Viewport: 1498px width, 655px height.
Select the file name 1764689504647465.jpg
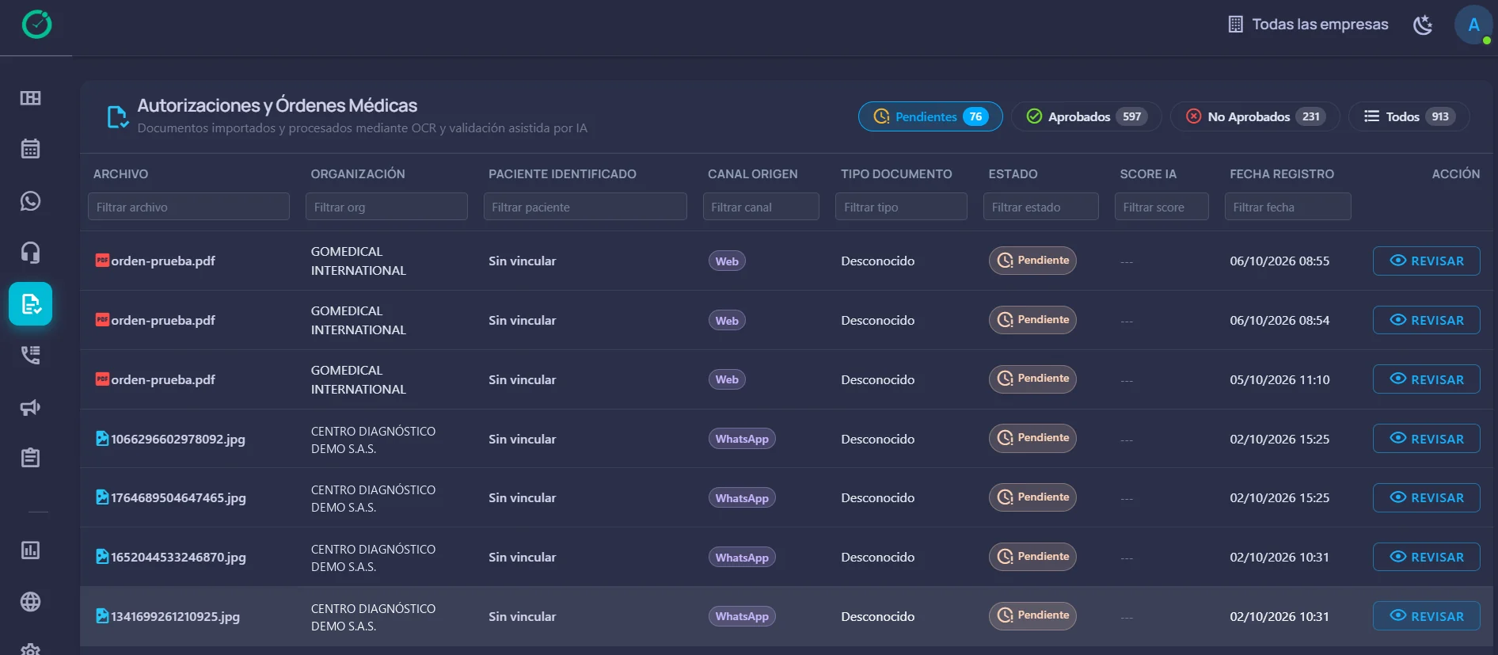[178, 497]
